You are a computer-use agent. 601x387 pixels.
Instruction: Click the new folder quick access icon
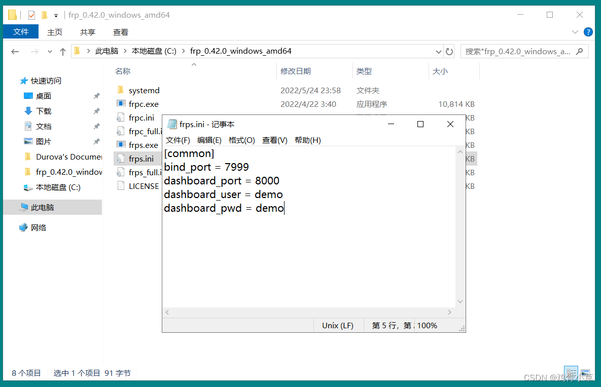[x=45, y=15]
